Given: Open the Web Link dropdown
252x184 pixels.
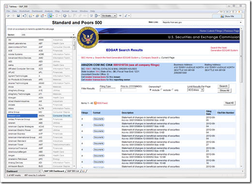Looking at the screenshot, I should [202, 22].
